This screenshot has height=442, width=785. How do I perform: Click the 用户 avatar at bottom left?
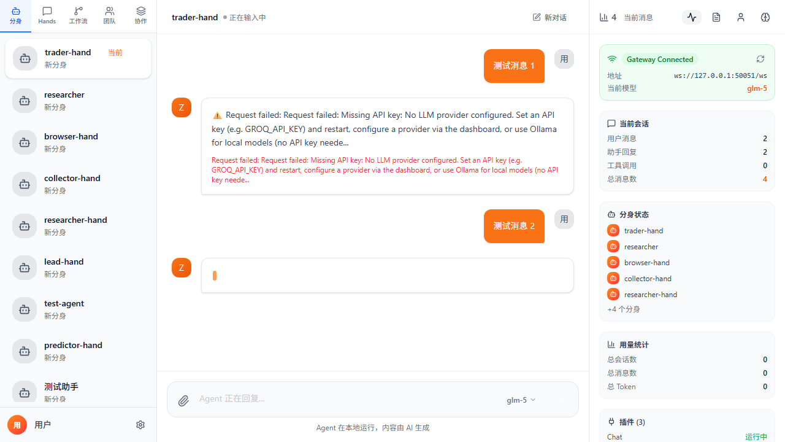(x=17, y=425)
